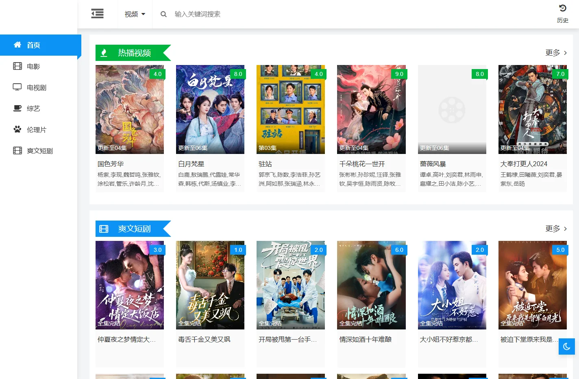The image size is (579, 379).
Task: Click the cast text starting with 王鹤棣,田曦薇
Action: (x=532, y=179)
